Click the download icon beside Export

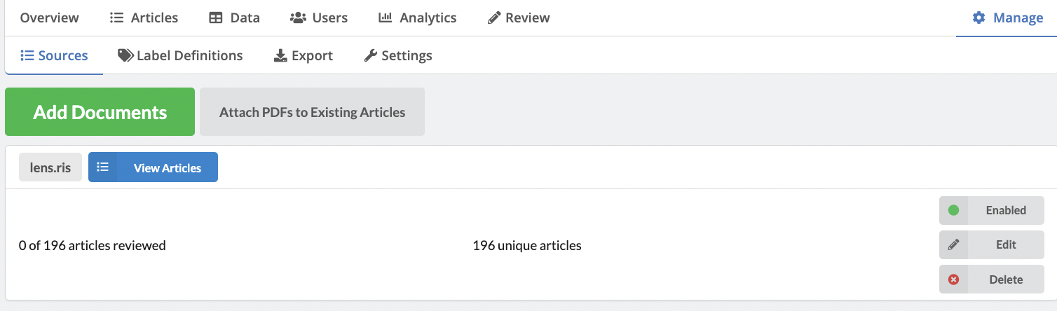point(280,55)
